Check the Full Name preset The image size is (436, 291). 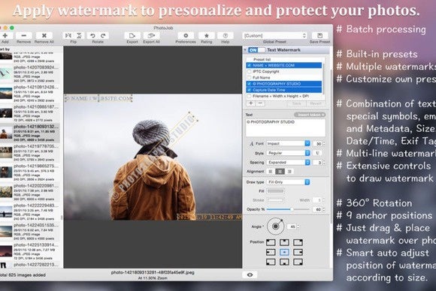(249, 78)
